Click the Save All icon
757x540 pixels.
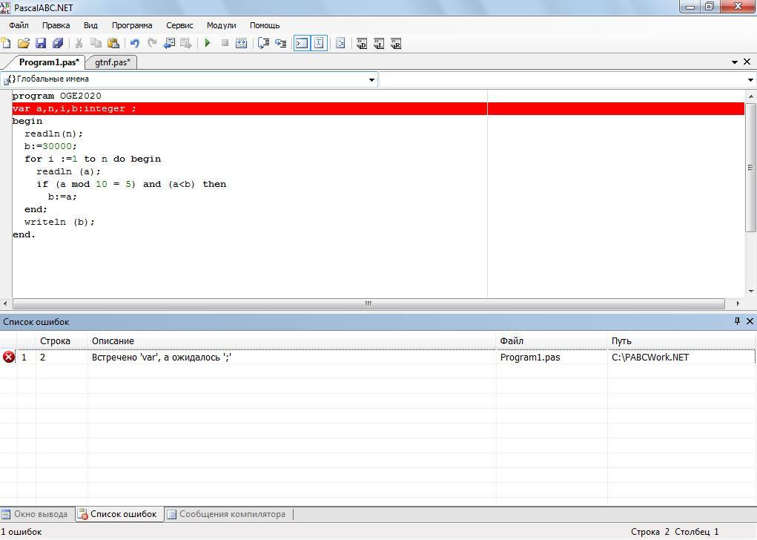click(58, 44)
